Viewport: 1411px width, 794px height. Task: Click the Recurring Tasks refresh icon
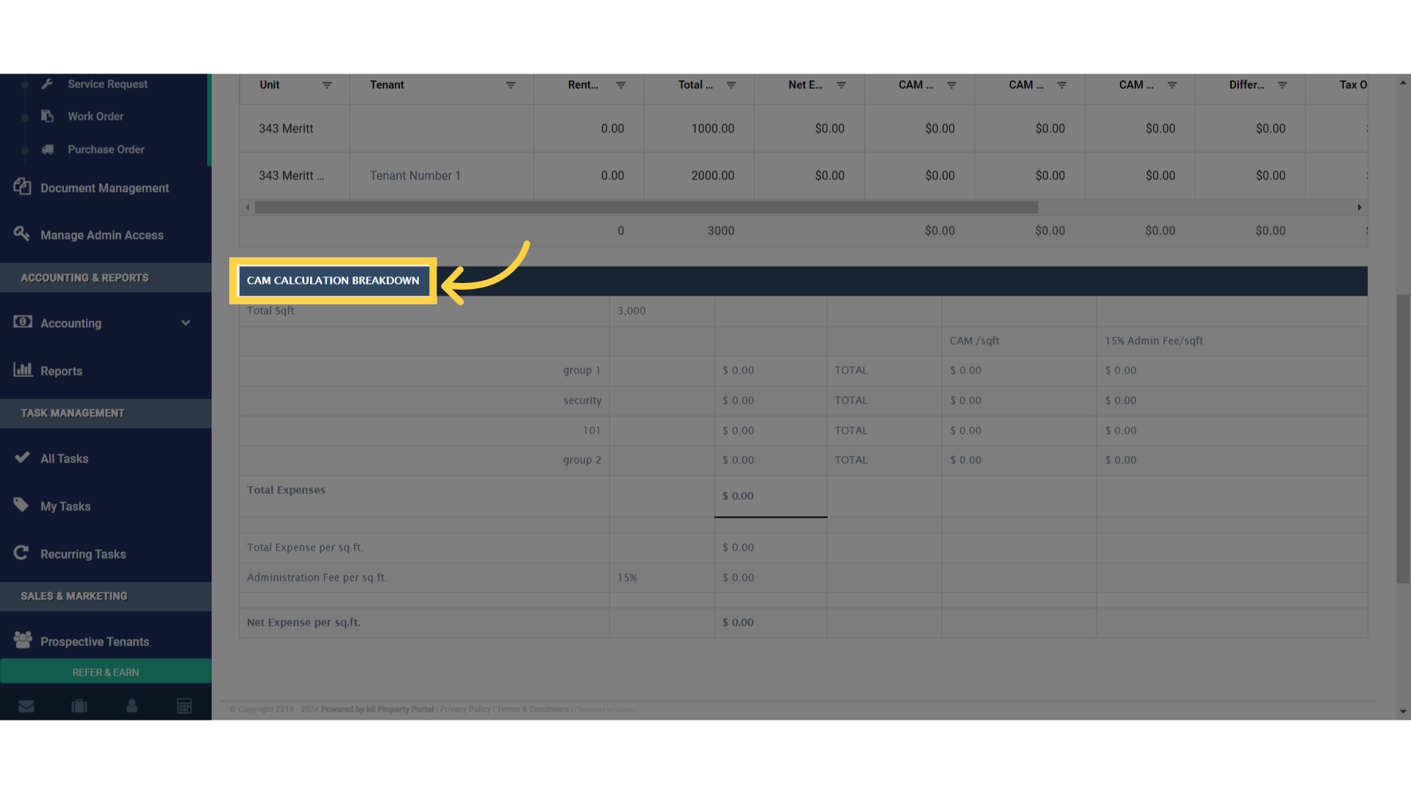(x=21, y=553)
